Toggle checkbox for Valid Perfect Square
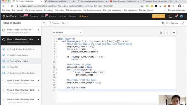The image size is (187, 105). click(4, 55)
